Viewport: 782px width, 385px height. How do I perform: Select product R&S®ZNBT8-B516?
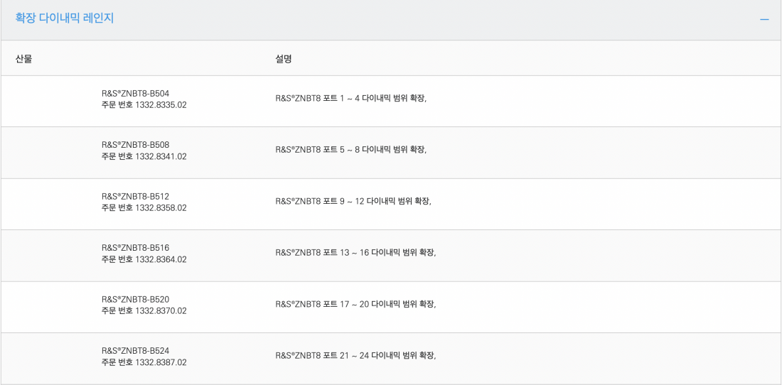point(136,247)
